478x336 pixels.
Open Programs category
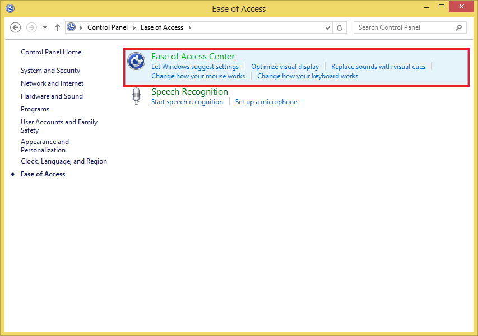[x=35, y=109]
